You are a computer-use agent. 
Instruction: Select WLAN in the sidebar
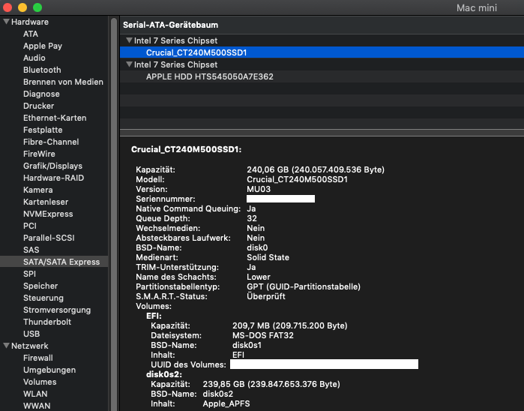(35, 394)
